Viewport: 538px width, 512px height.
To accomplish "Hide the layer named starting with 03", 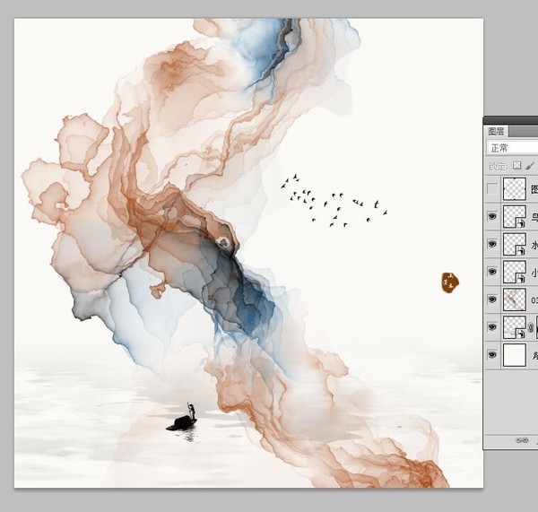I will pyautogui.click(x=492, y=299).
